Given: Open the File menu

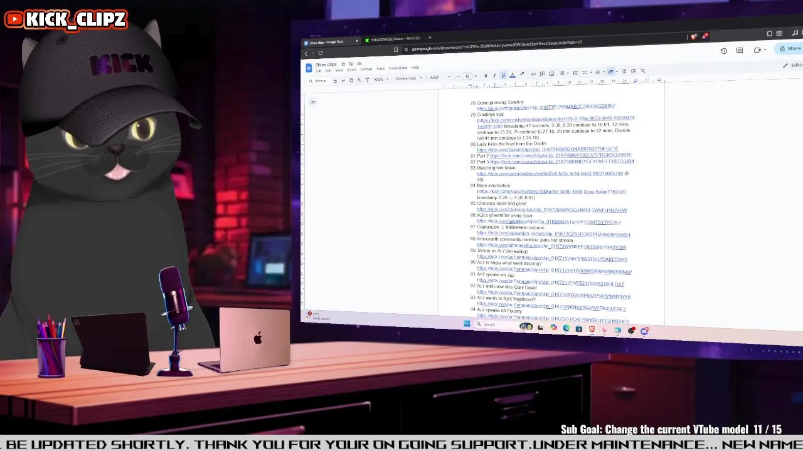Looking at the screenshot, I should coord(319,71).
